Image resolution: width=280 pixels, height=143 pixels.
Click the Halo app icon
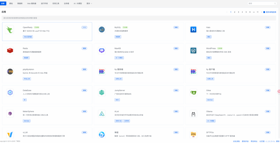click(193, 30)
